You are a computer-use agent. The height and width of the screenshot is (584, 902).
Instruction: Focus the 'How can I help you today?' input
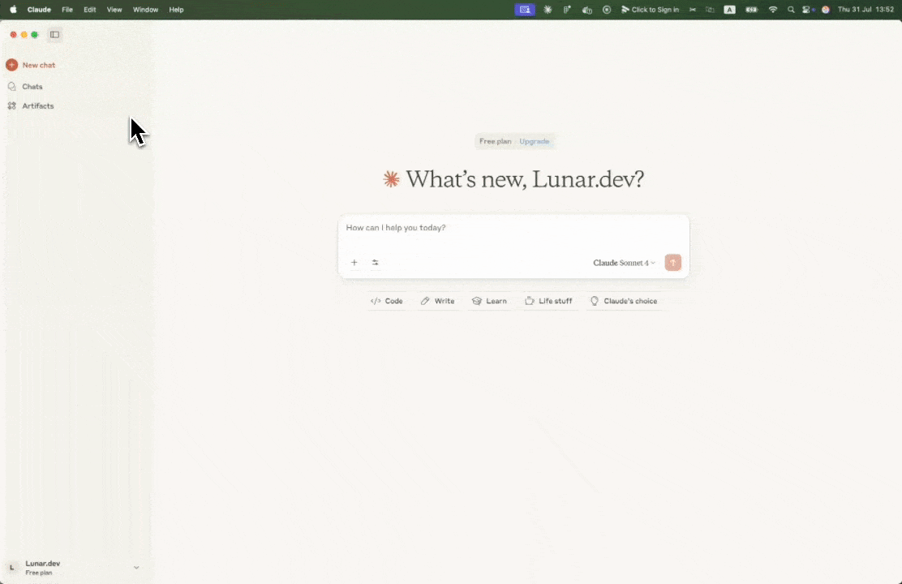coord(513,228)
